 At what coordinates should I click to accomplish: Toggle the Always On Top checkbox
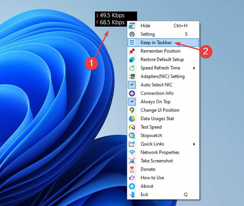point(132,102)
